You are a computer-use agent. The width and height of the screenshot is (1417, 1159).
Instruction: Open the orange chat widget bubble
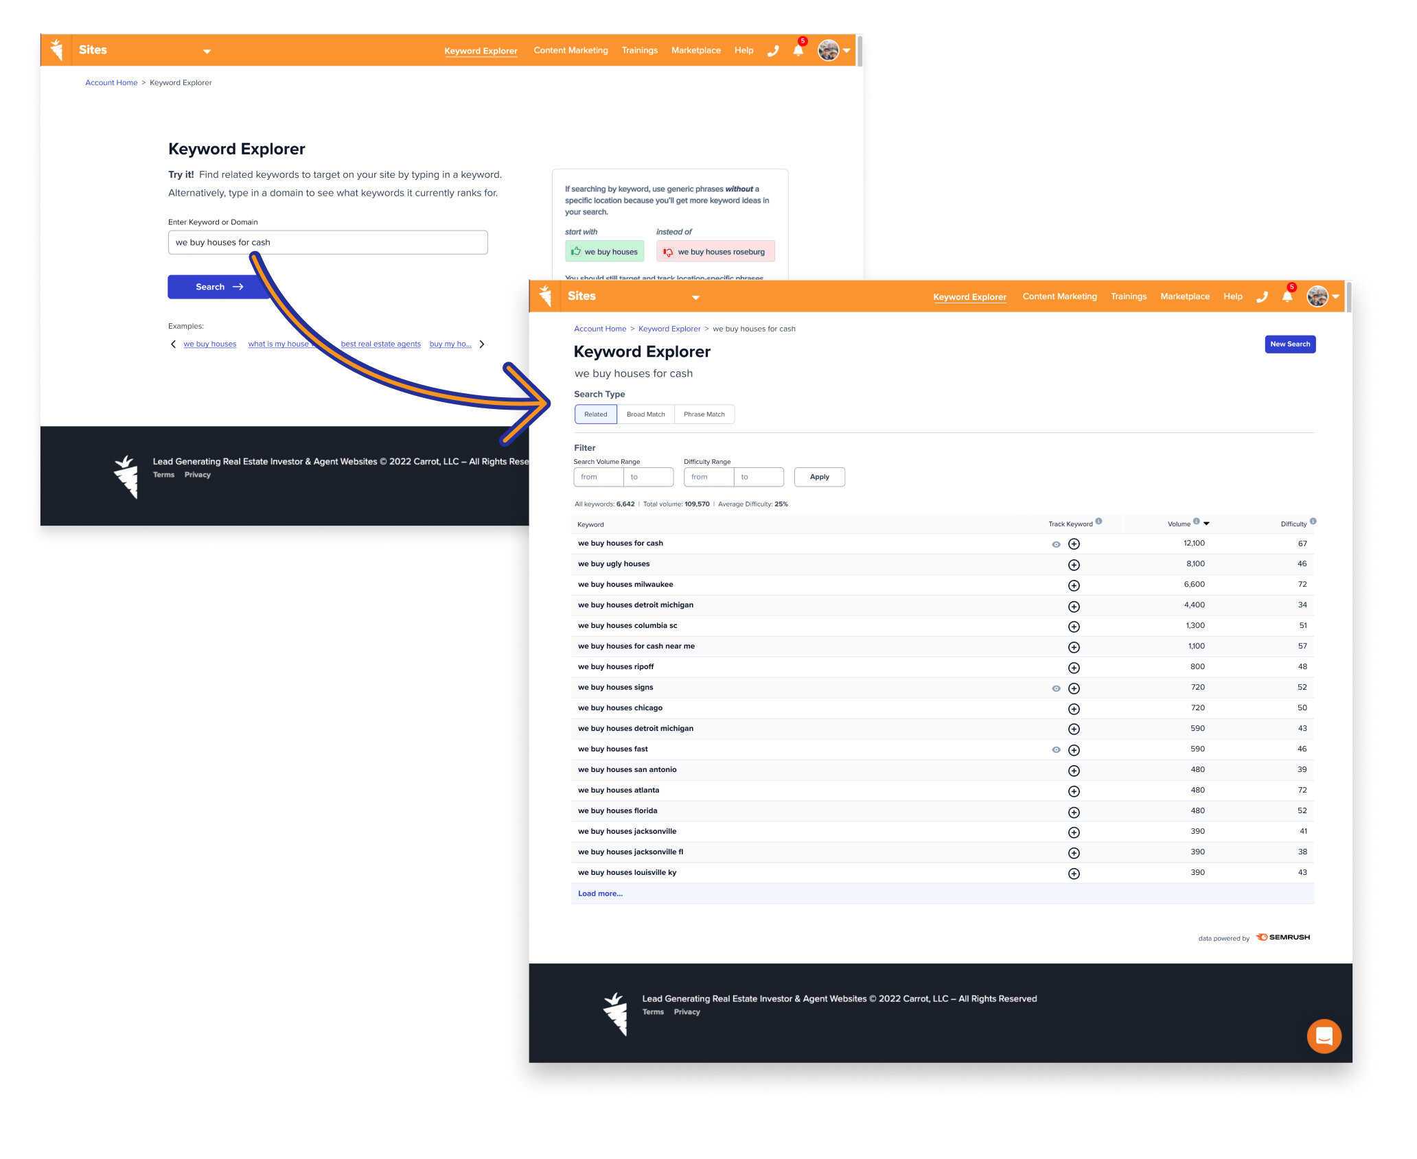point(1324,1036)
